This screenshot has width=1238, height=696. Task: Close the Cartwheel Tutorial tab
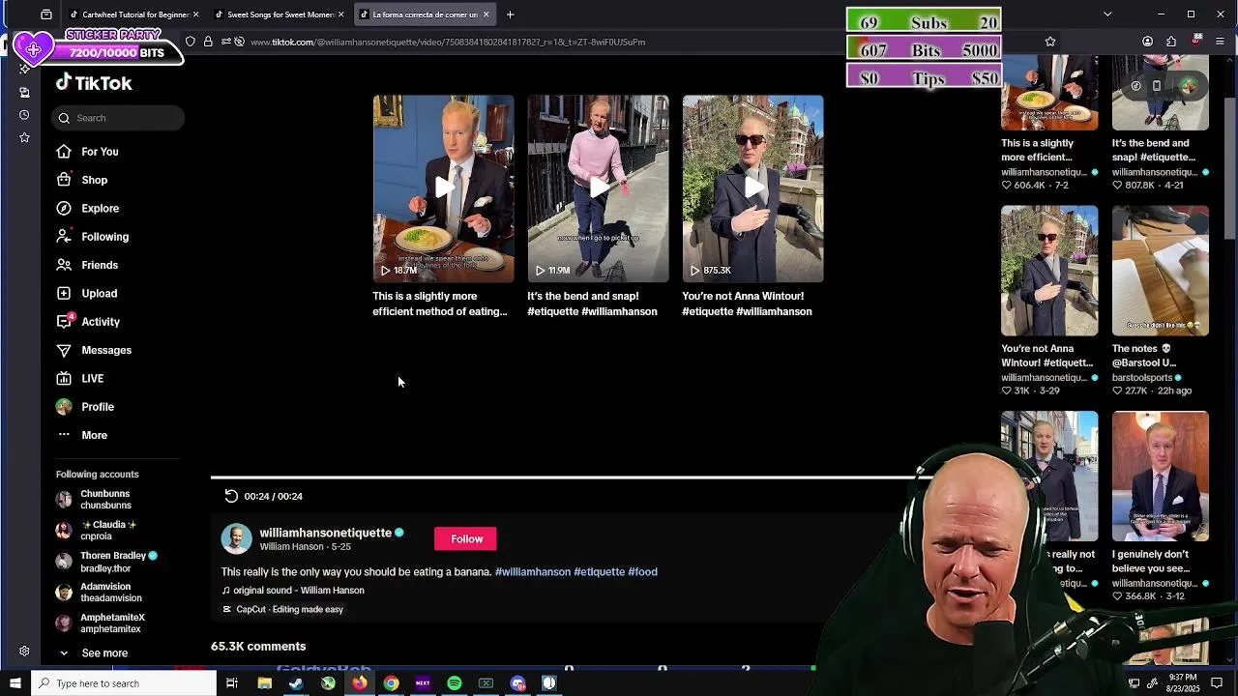[x=195, y=14]
